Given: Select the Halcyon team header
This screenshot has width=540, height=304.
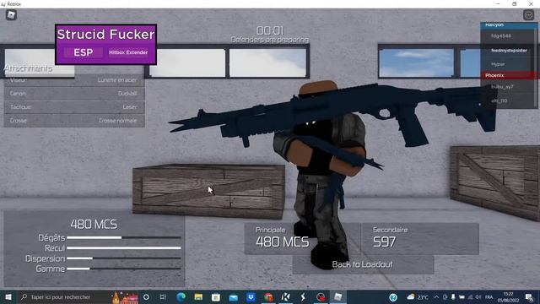Looking at the screenshot, I should click(x=509, y=25).
